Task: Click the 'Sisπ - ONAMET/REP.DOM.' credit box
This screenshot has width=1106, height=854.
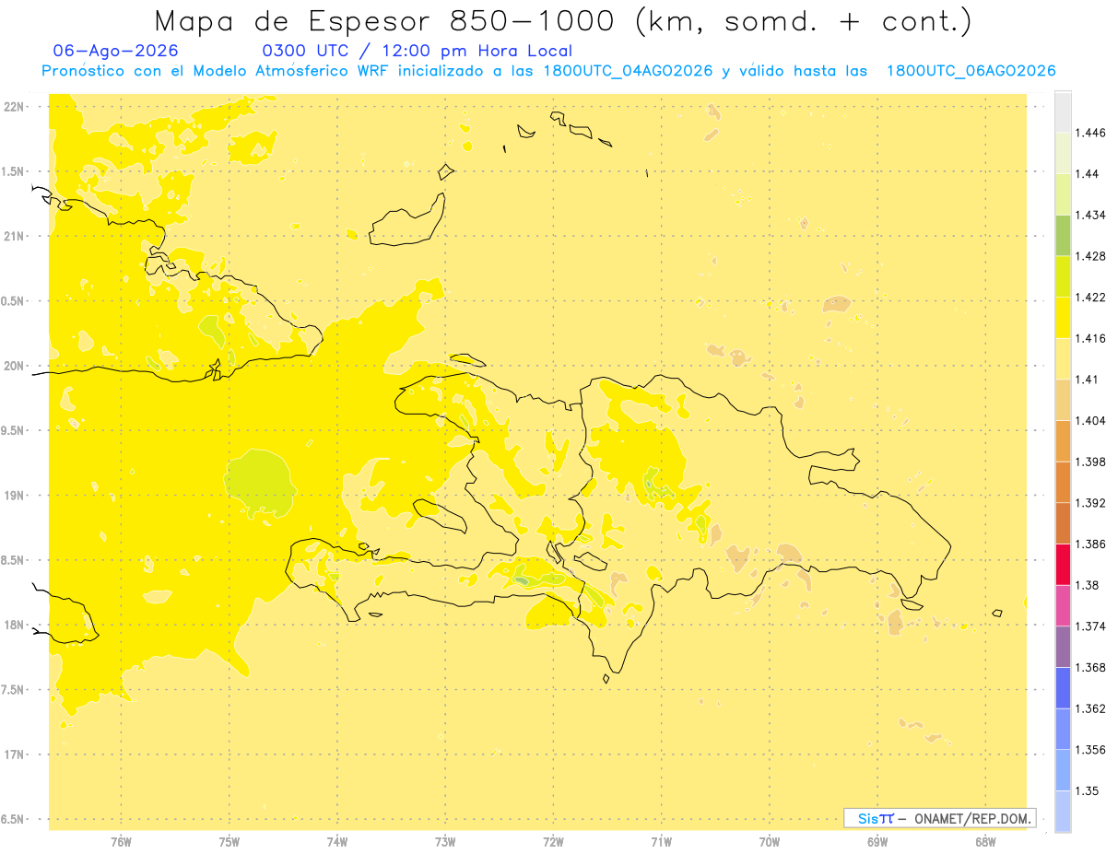Action: pyautogui.click(x=940, y=818)
